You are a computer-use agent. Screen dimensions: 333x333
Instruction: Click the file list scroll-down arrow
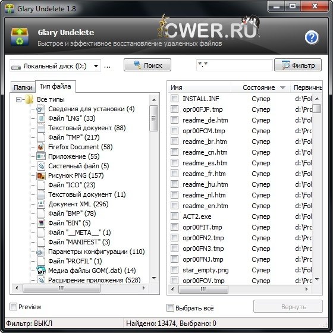(x=317, y=279)
